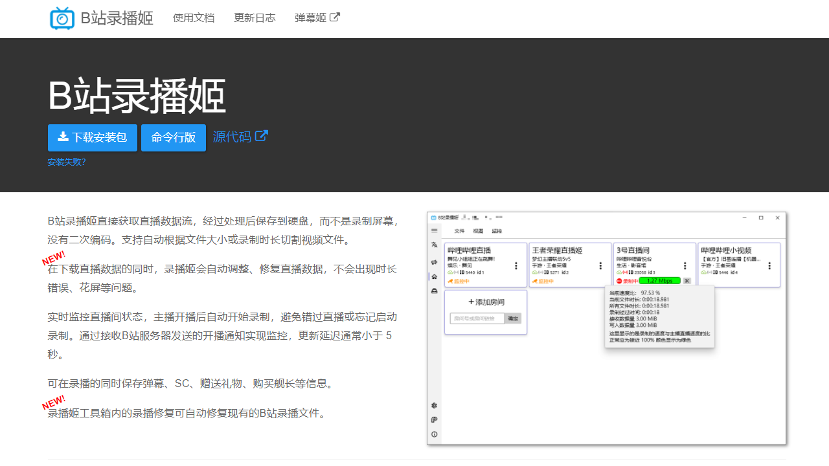Click the translate language icon in the app preview
This screenshot has width=829, height=466.
point(435,245)
